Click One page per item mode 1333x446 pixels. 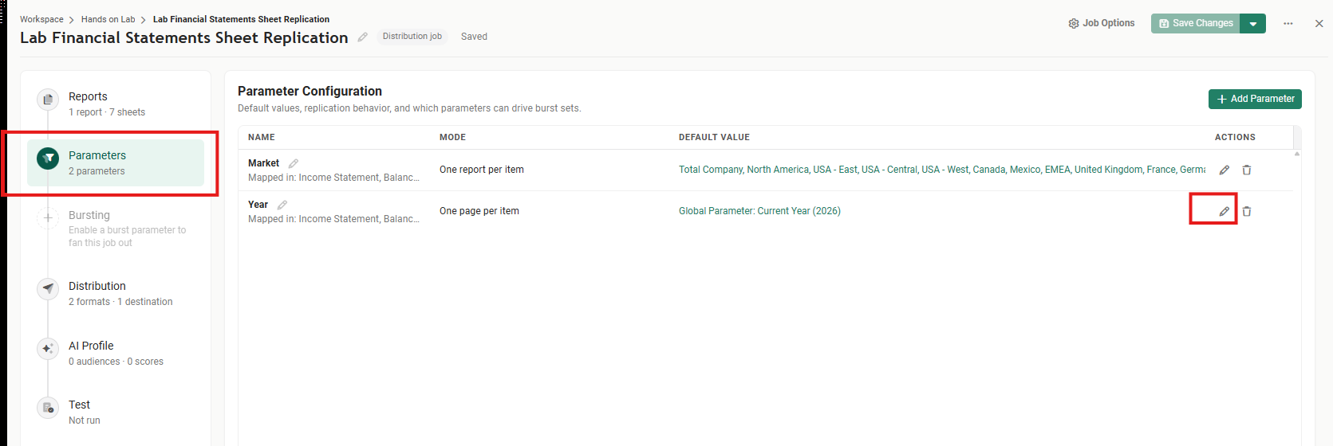pos(479,211)
